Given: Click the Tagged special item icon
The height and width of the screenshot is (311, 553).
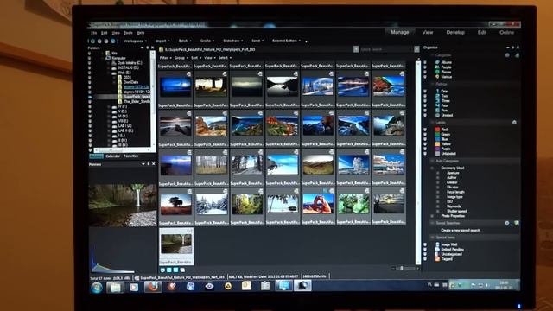Looking at the screenshot, I should pos(437,259).
